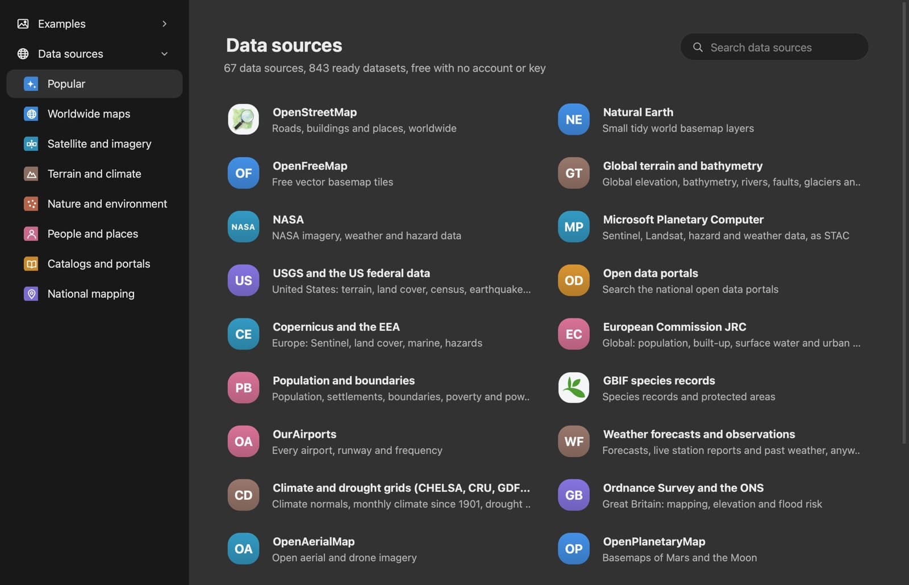
Task: Go to People and places category
Action: tap(94, 234)
